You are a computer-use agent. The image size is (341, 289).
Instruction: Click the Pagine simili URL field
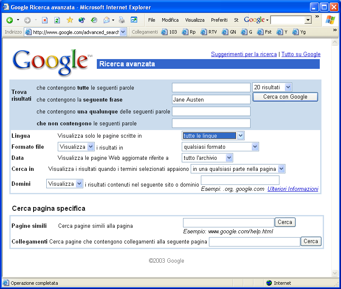pos(228,223)
